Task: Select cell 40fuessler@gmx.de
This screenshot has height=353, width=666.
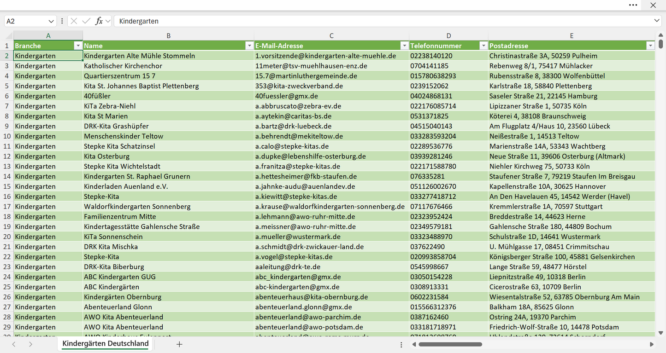Action: click(x=331, y=96)
